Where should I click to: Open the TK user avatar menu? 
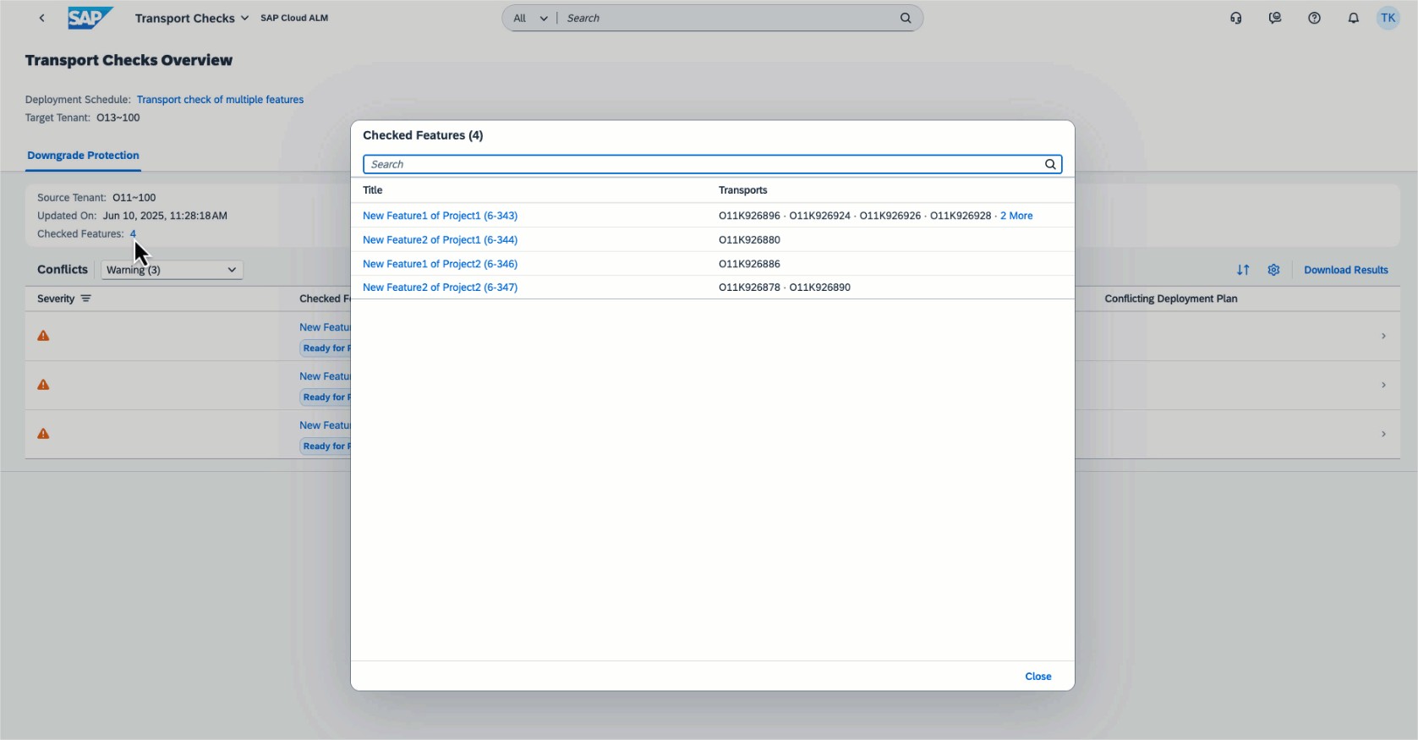click(x=1388, y=18)
